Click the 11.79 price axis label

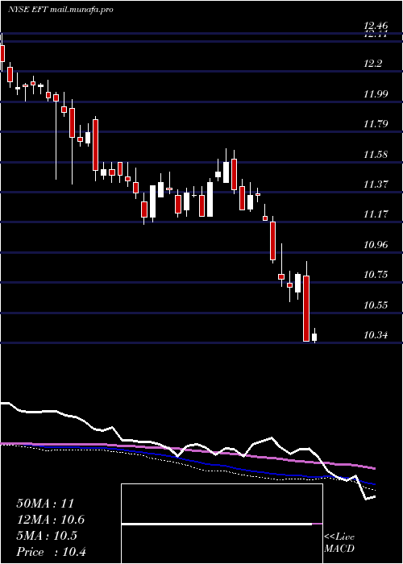[376, 124]
